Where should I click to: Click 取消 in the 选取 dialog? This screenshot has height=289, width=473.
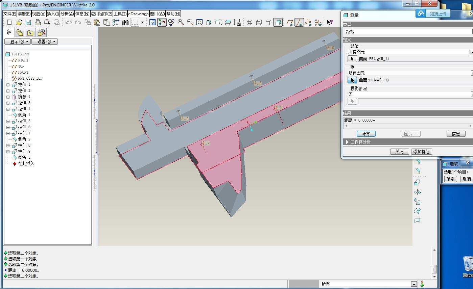click(x=467, y=179)
